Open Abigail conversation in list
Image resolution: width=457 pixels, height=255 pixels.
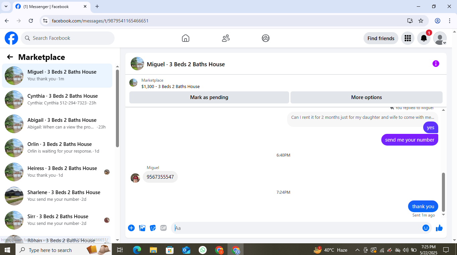pyautogui.click(x=57, y=124)
